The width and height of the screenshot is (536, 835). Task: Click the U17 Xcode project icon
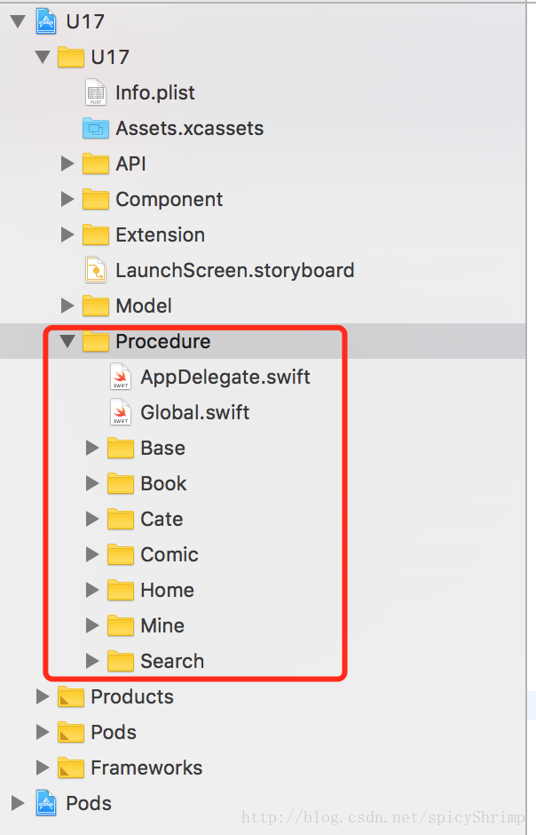click(46, 21)
